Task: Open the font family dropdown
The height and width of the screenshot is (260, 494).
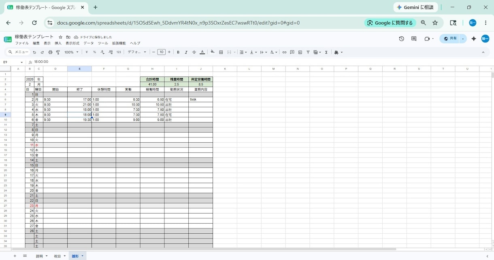Action: [137, 52]
